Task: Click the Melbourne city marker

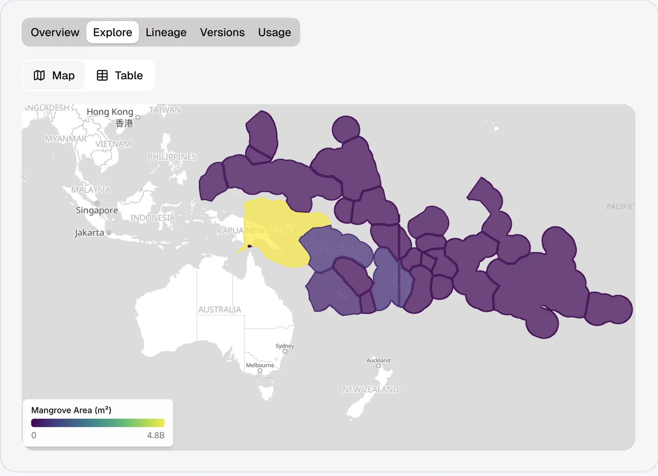Action: (x=260, y=371)
